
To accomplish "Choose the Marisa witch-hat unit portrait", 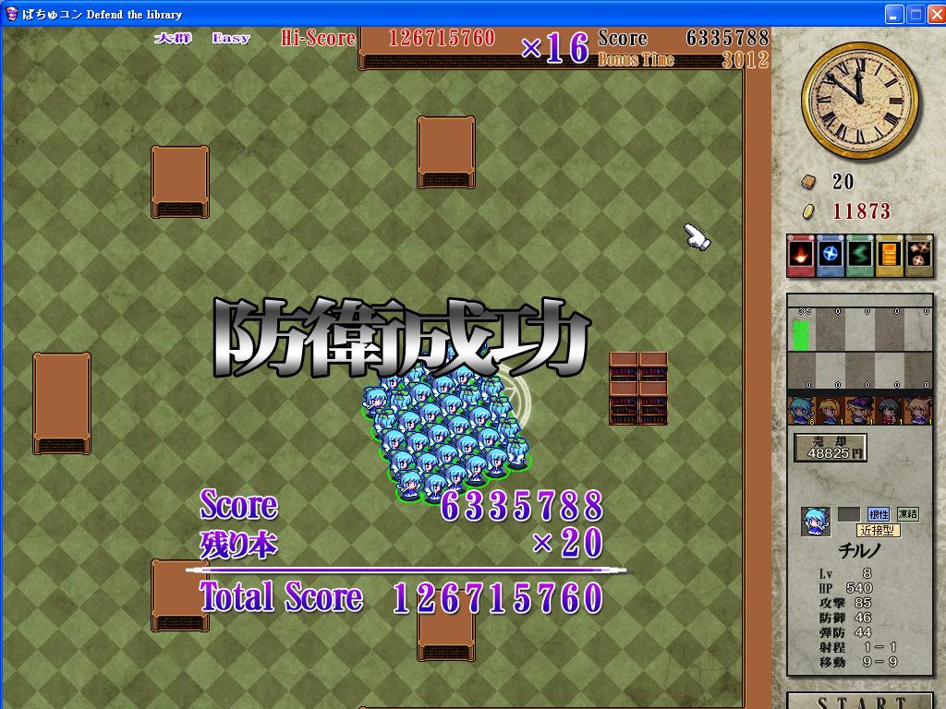I will pos(860,411).
